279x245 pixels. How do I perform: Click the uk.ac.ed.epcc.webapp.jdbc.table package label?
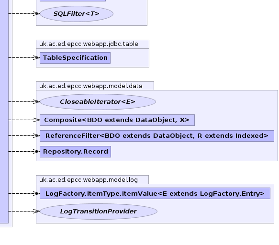89,44
